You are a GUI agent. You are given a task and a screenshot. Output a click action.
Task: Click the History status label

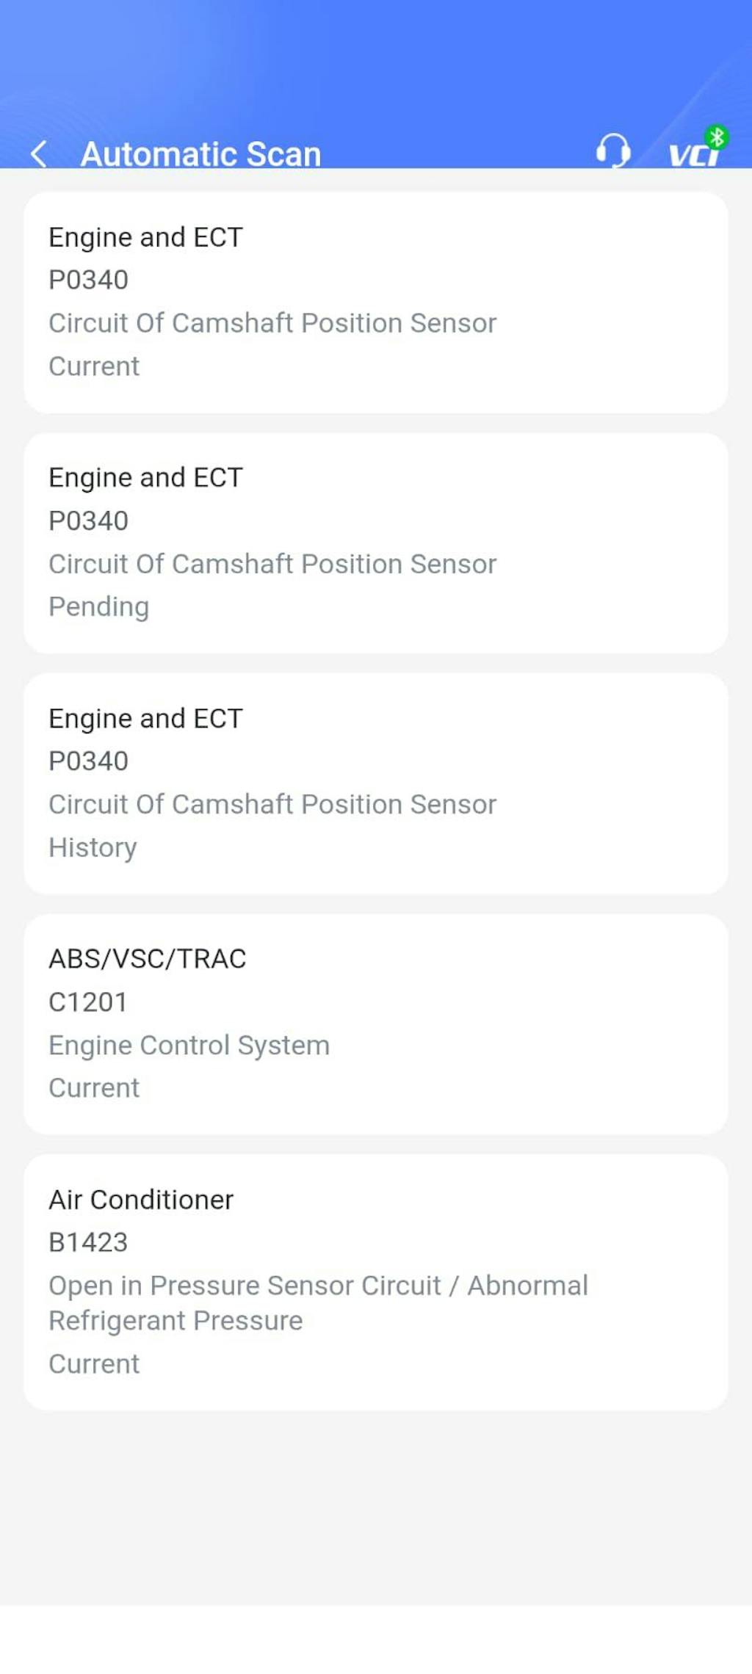point(93,847)
